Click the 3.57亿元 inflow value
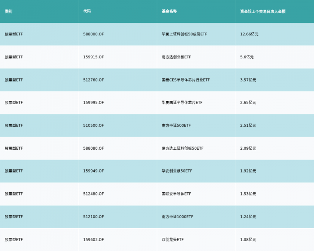This screenshot has width=314, height=251. tap(248, 80)
